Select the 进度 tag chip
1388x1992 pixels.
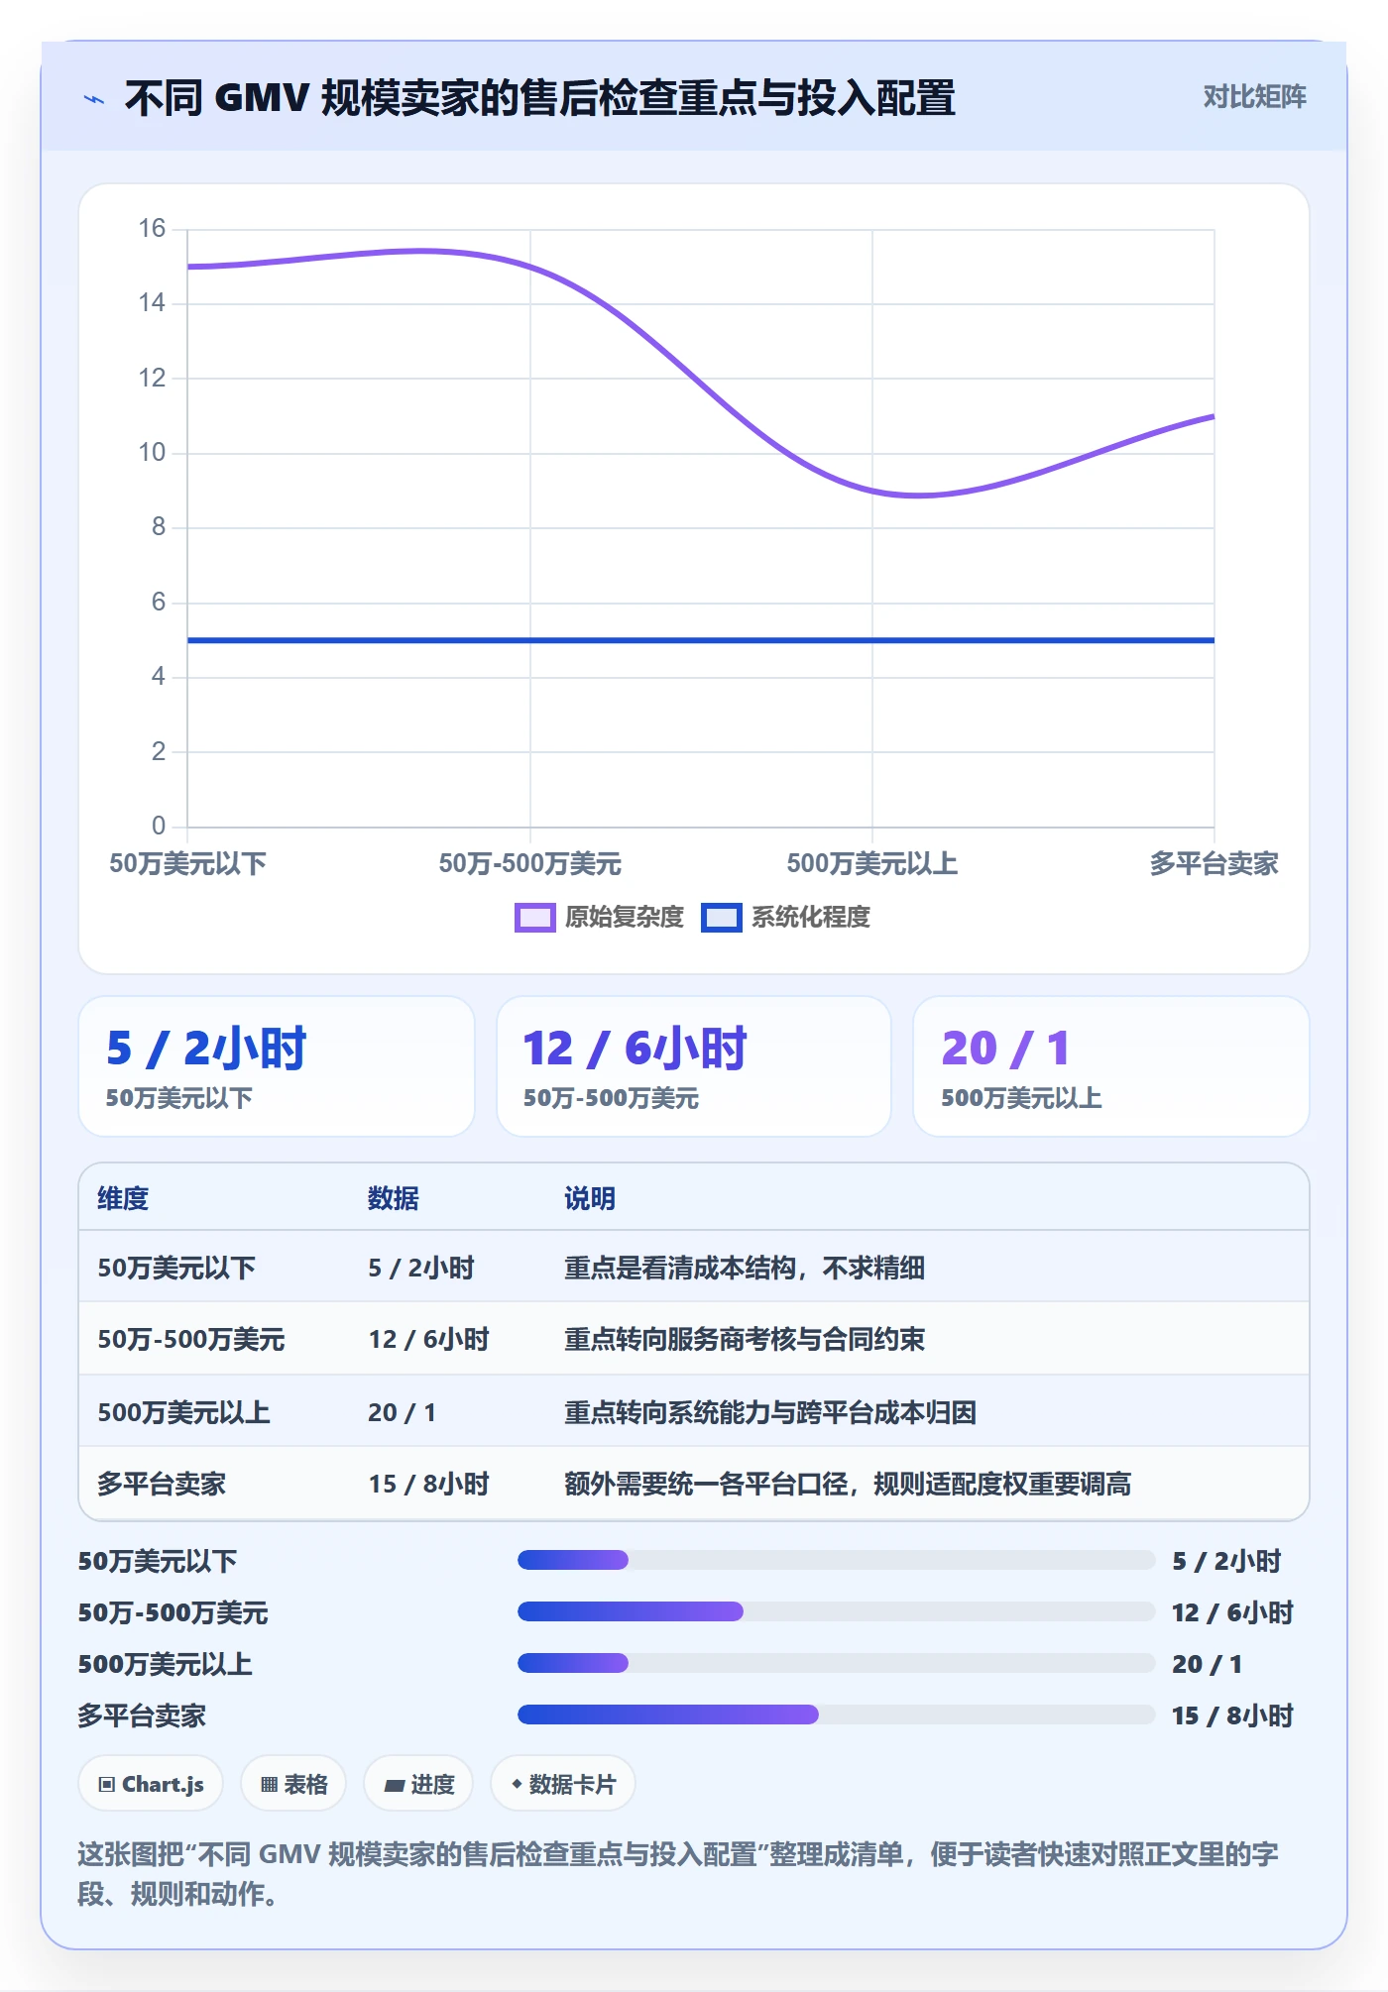tap(418, 1784)
